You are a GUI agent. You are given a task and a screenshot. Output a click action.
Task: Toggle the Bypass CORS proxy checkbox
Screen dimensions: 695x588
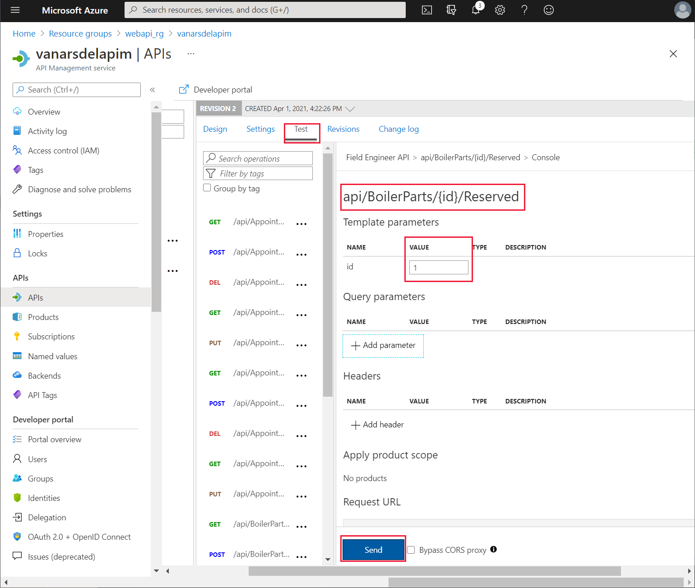pos(411,550)
